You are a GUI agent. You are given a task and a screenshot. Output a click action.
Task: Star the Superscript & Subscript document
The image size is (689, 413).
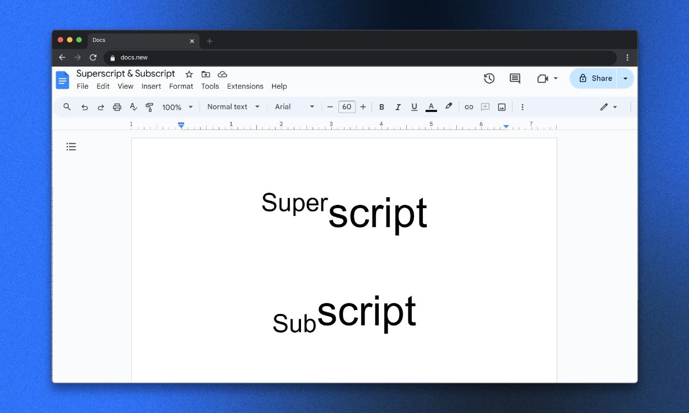(x=189, y=74)
